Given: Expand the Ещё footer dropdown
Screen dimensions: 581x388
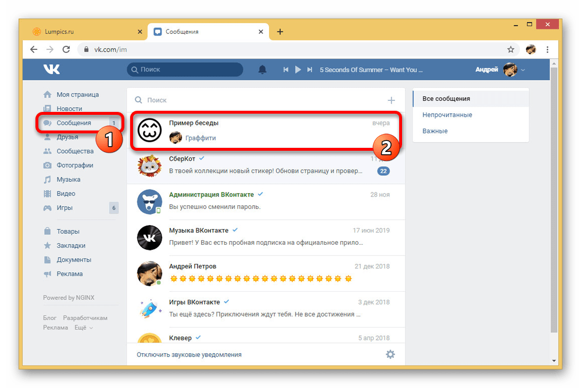Looking at the screenshot, I should click(83, 328).
